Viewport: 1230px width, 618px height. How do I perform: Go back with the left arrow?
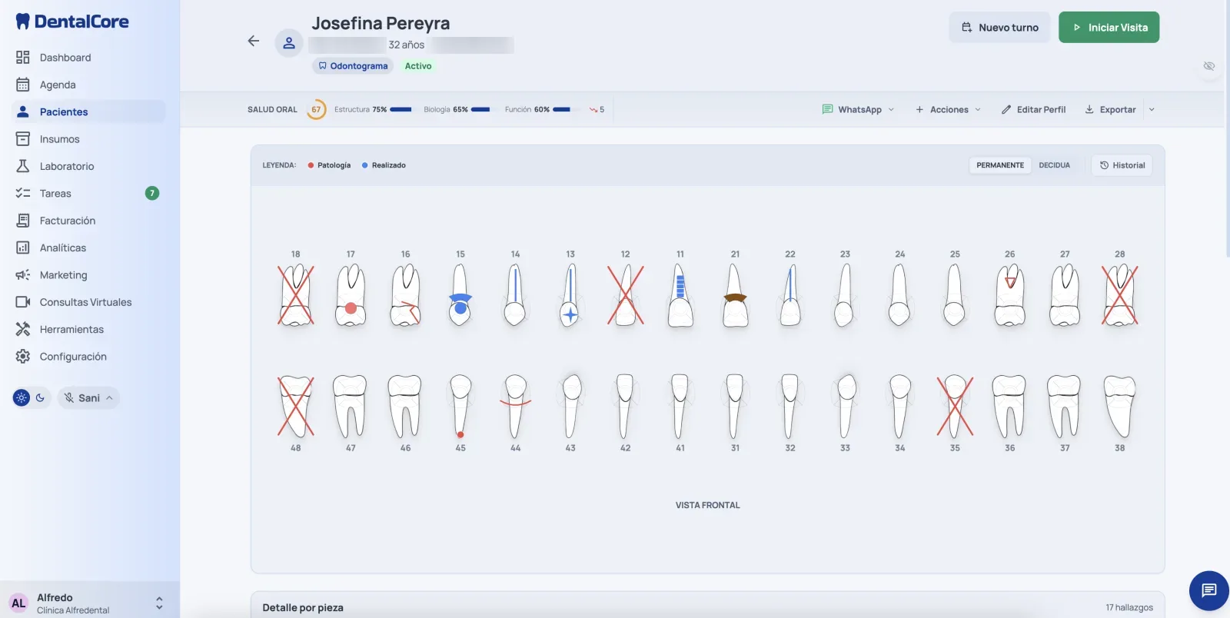[x=254, y=42]
